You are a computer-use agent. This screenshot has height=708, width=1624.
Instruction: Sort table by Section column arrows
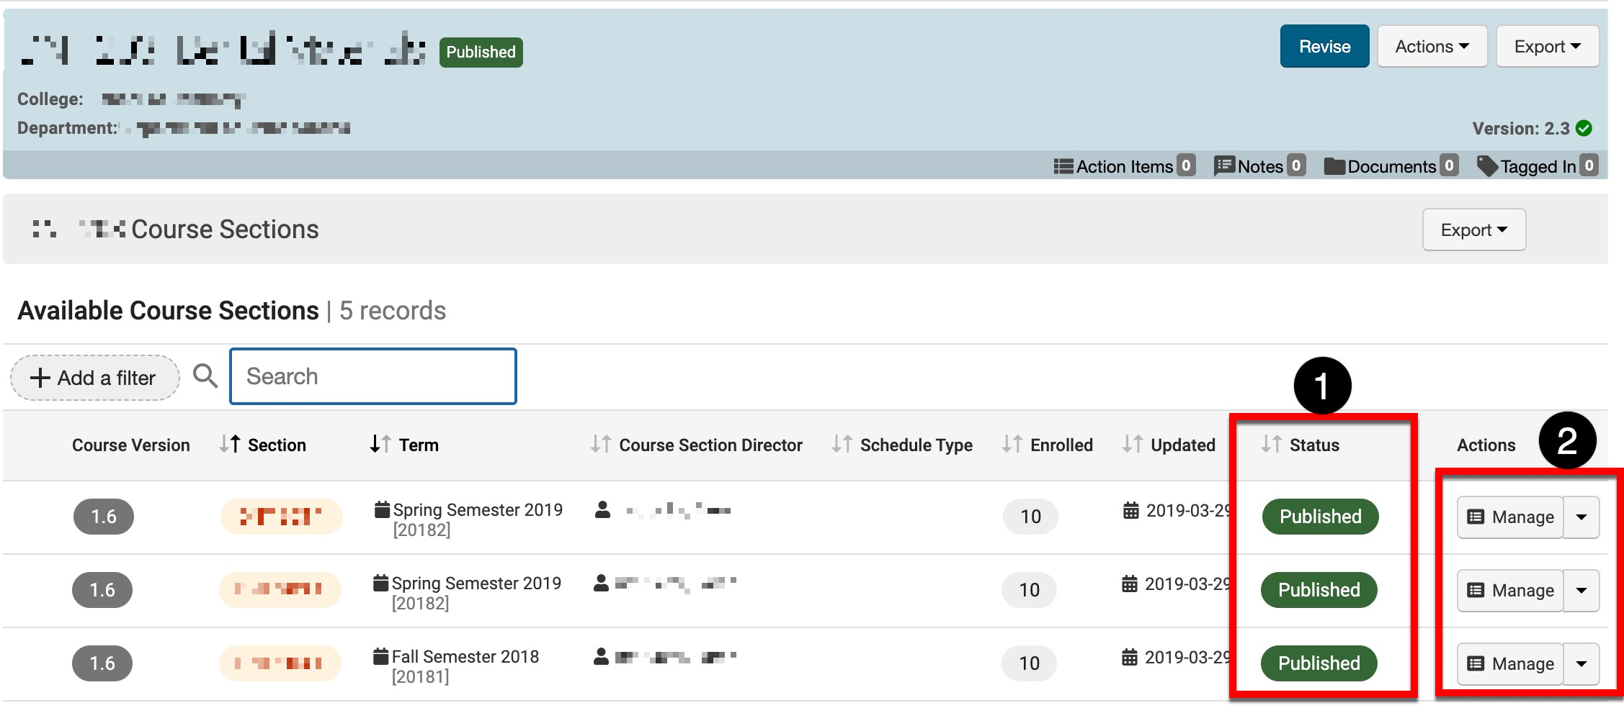pyautogui.click(x=230, y=445)
